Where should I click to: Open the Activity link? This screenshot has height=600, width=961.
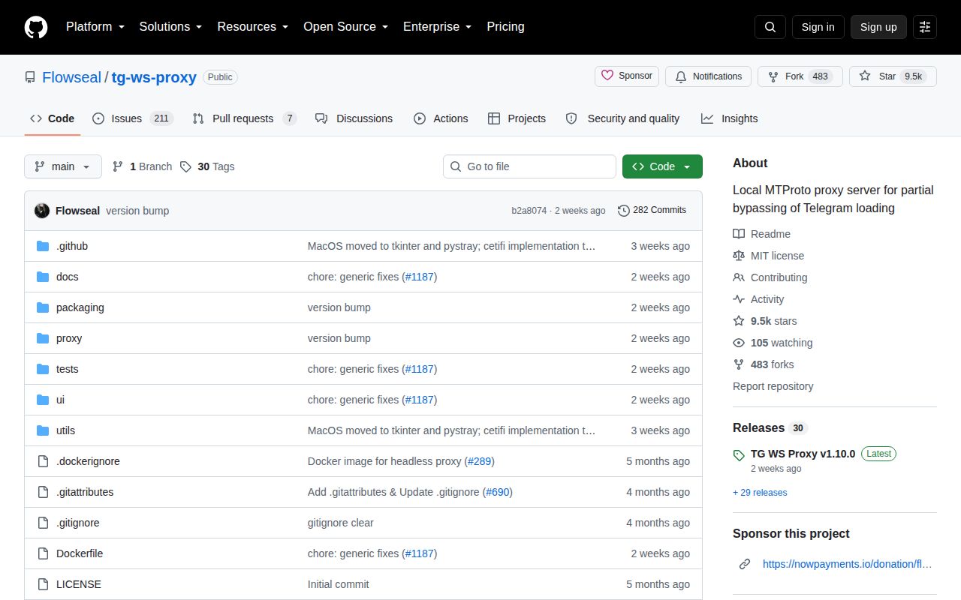pos(758,299)
